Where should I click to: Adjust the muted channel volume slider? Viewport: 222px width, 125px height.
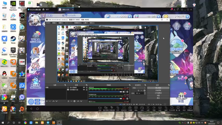[105, 99]
